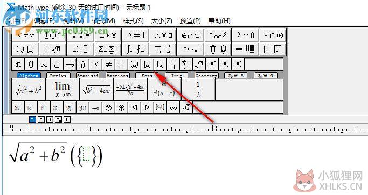Select the relational tab stop button
The image size is (368, 195).
coord(58,120)
